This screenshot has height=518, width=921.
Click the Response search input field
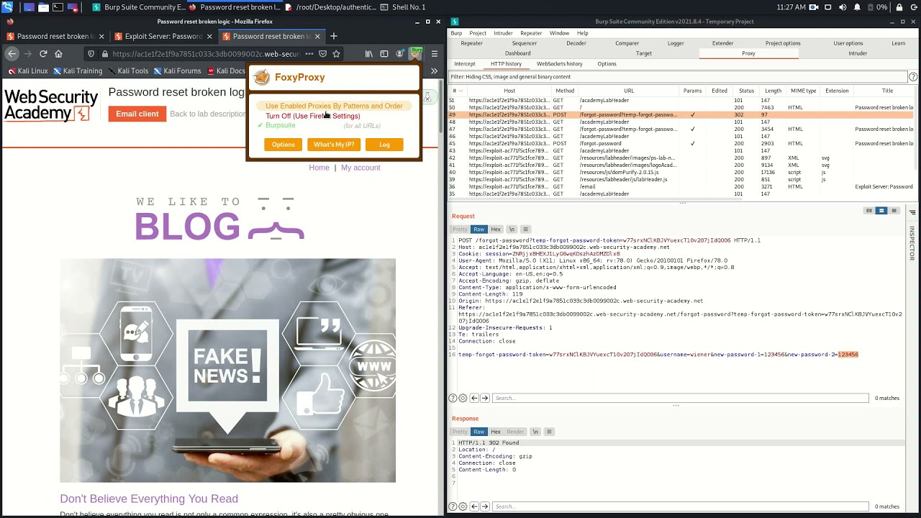click(x=681, y=506)
